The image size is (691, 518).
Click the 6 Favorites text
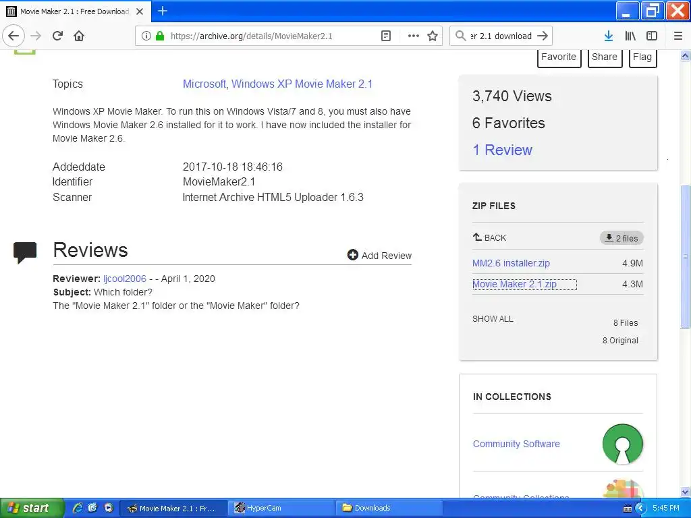pos(509,123)
